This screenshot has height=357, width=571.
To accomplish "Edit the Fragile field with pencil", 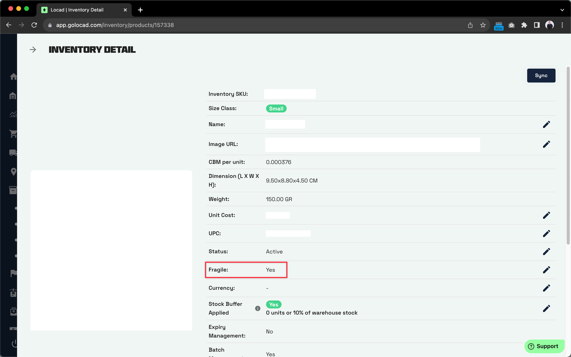I will tap(546, 270).
